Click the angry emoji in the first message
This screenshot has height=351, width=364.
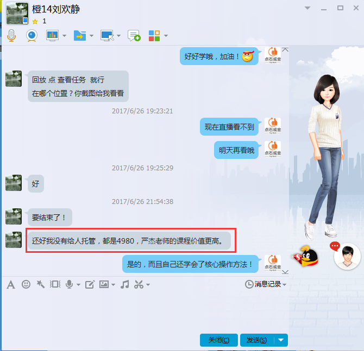click(248, 56)
